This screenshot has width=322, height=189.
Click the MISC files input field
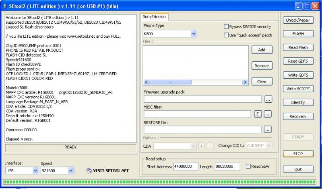197,114
